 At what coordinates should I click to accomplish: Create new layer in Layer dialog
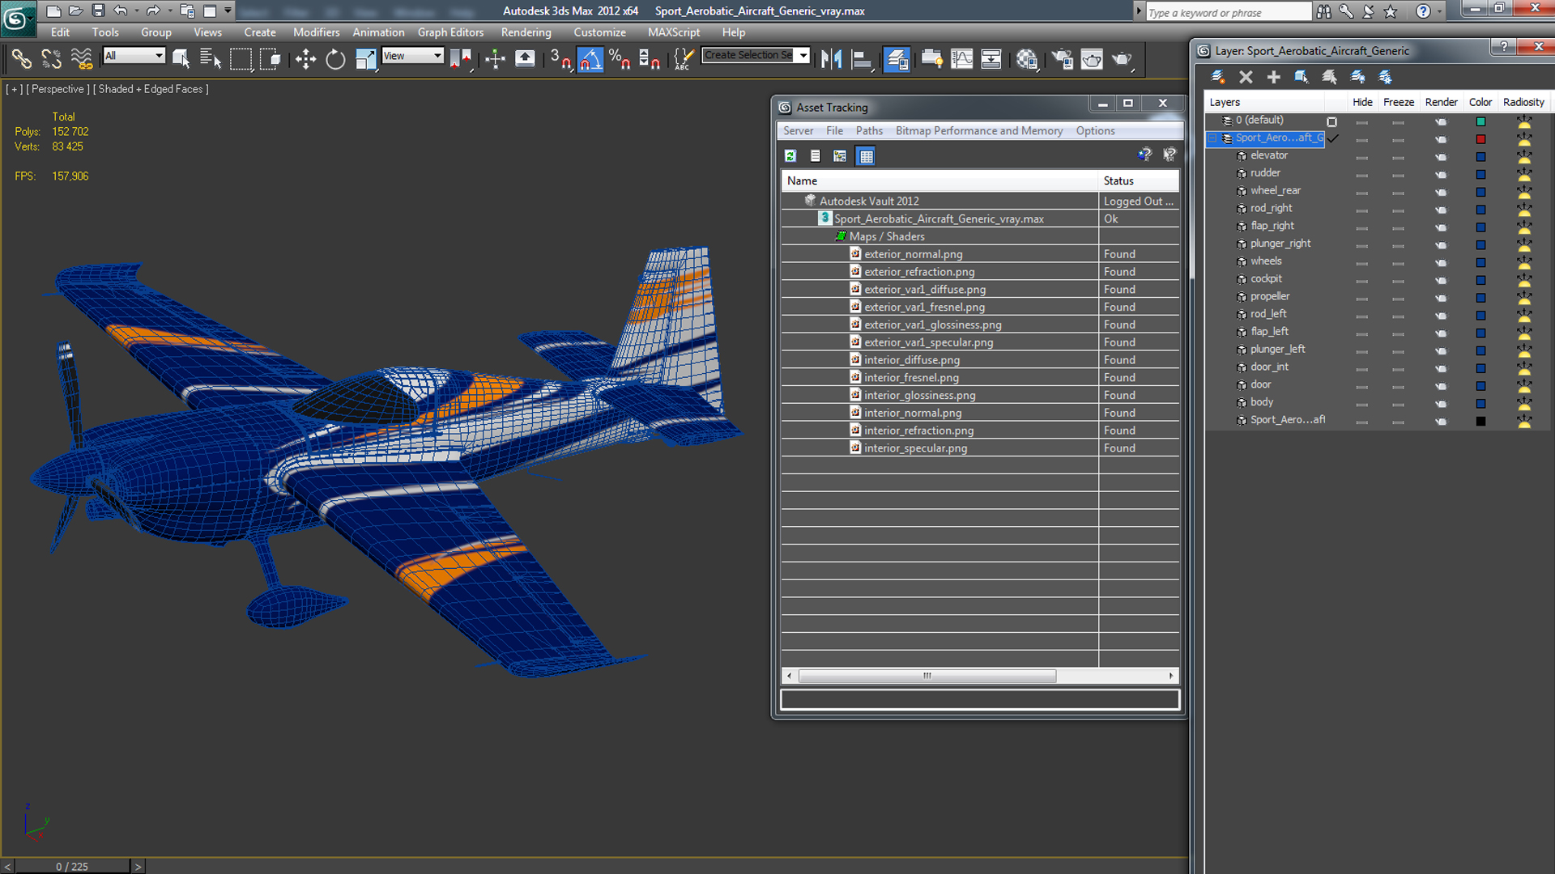(x=1217, y=77)
